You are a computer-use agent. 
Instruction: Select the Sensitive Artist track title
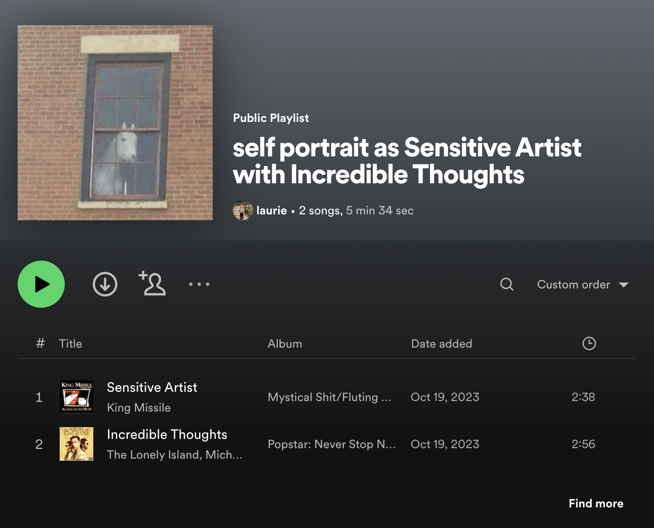(x=152, y=387)
